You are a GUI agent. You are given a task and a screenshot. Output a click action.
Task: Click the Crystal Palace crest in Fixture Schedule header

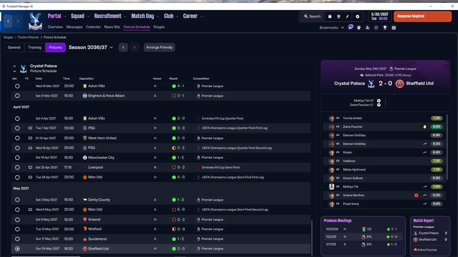[23, 69]
